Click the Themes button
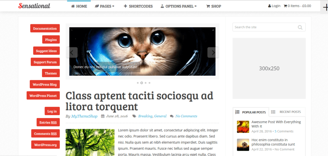328x156 pixels. coord(51,73)
